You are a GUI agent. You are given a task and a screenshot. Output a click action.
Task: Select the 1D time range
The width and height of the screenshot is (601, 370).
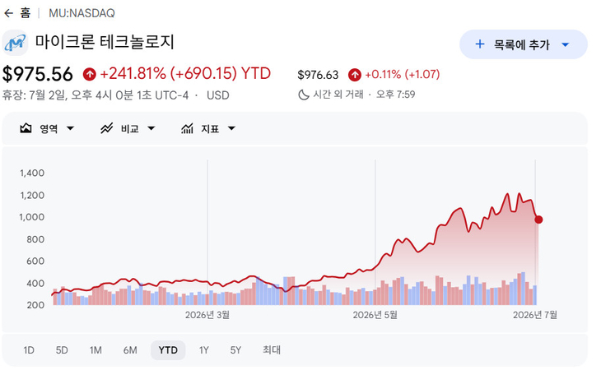[29, 350]
